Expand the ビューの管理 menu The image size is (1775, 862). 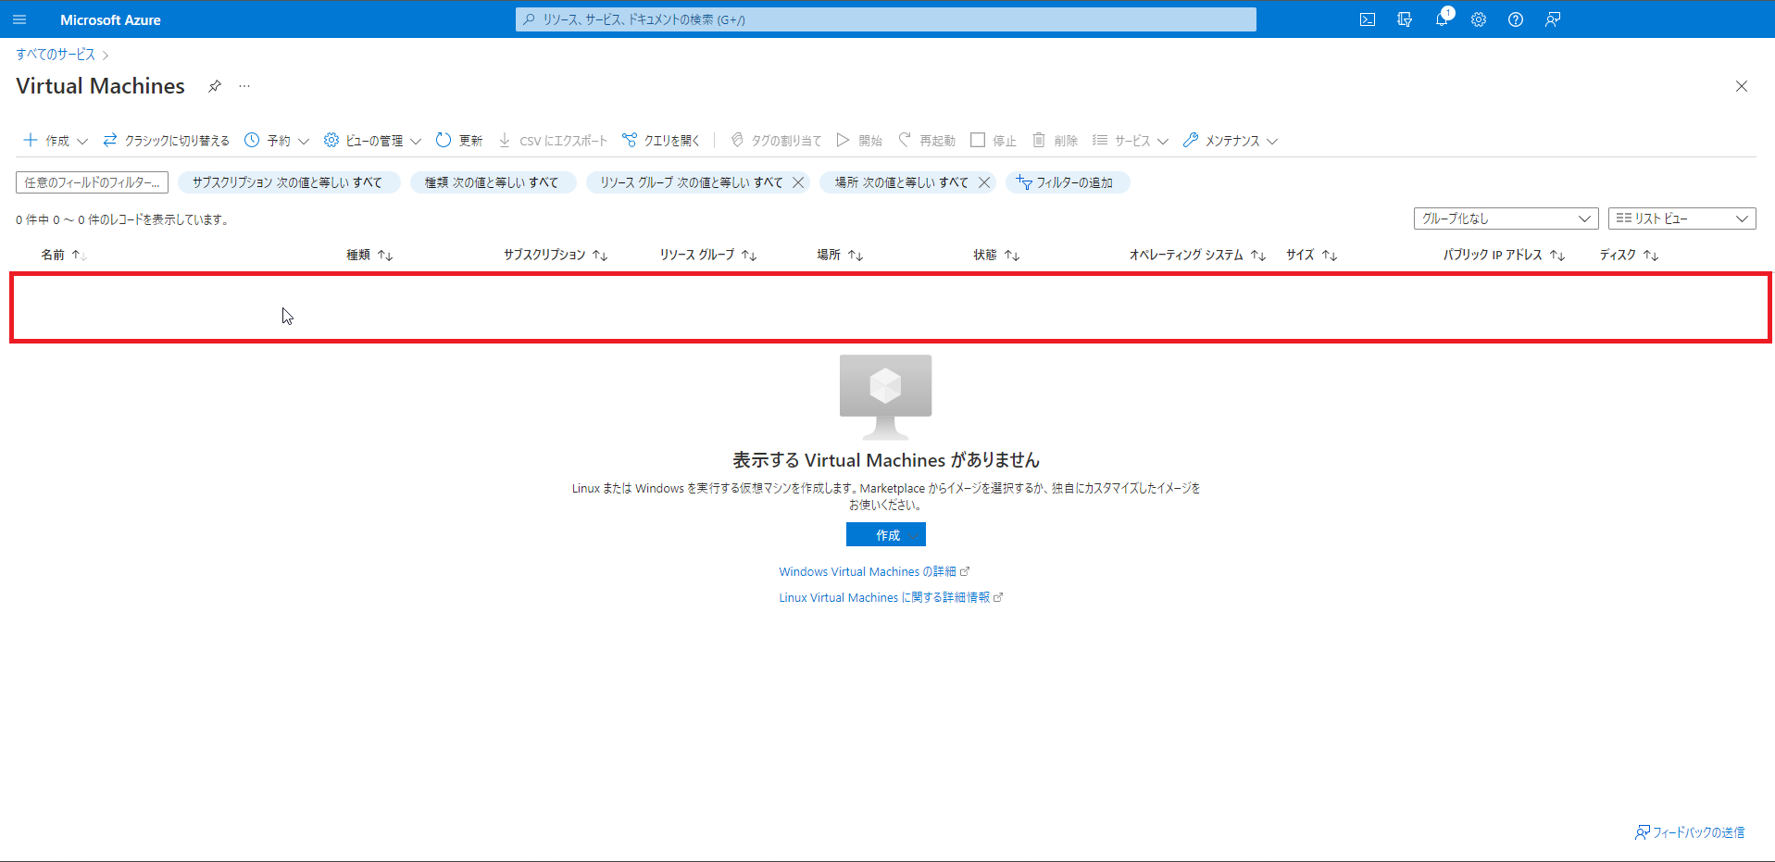[x=372, y=141]
